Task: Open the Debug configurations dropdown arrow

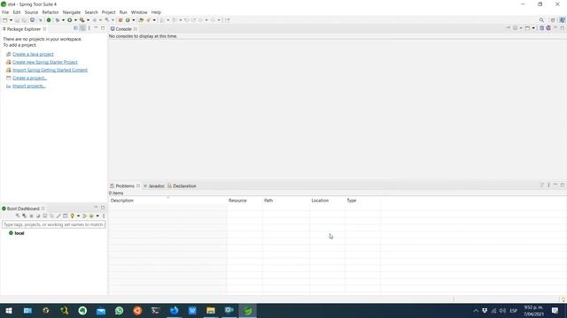Action: 63,20
